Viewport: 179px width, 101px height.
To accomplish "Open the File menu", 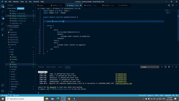I will click(6, 2).
